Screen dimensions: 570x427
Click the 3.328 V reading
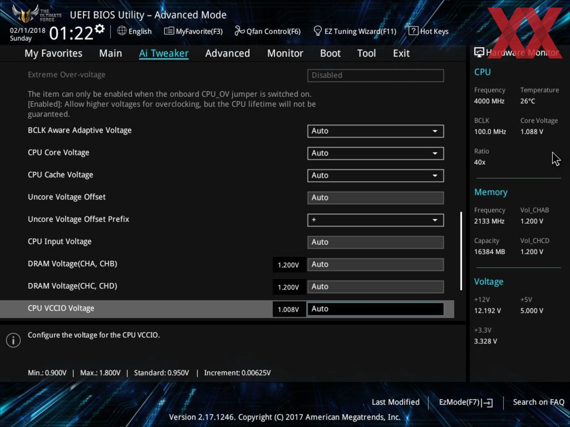pyautogui.click(x=485, y=341)
